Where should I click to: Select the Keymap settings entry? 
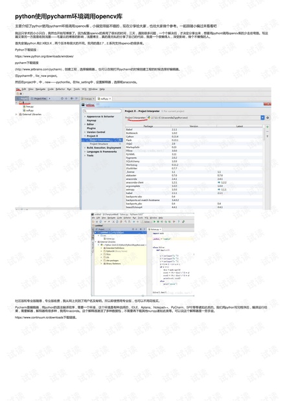click(x=91, y=120)
